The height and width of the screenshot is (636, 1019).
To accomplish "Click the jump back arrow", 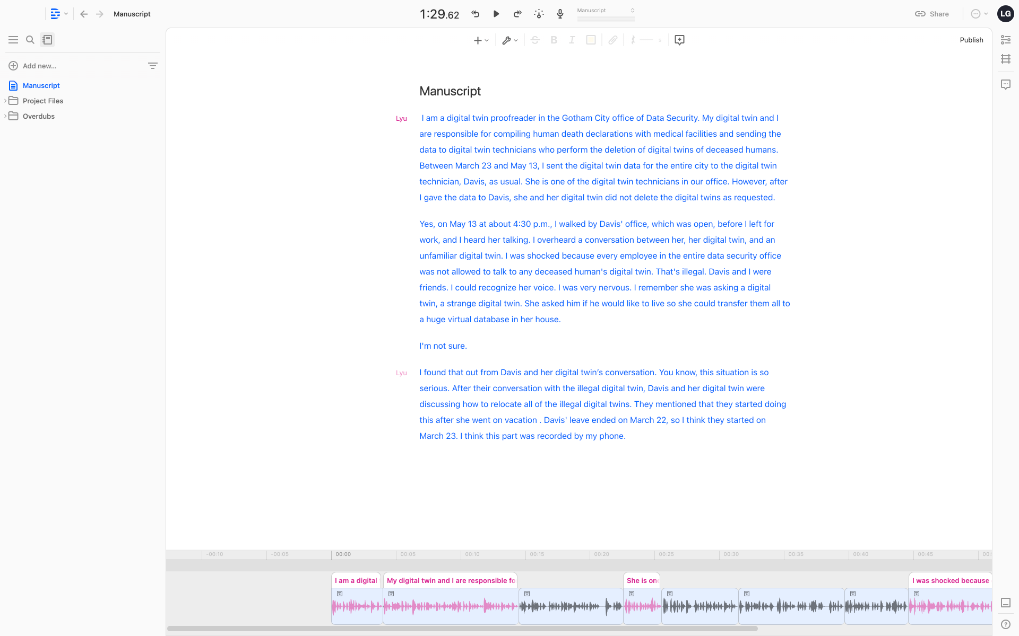I will (476, 14).
